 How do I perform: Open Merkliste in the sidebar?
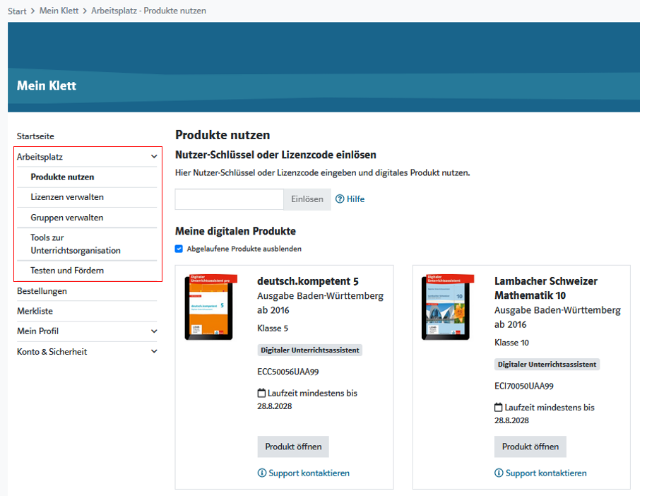[35, 311]
